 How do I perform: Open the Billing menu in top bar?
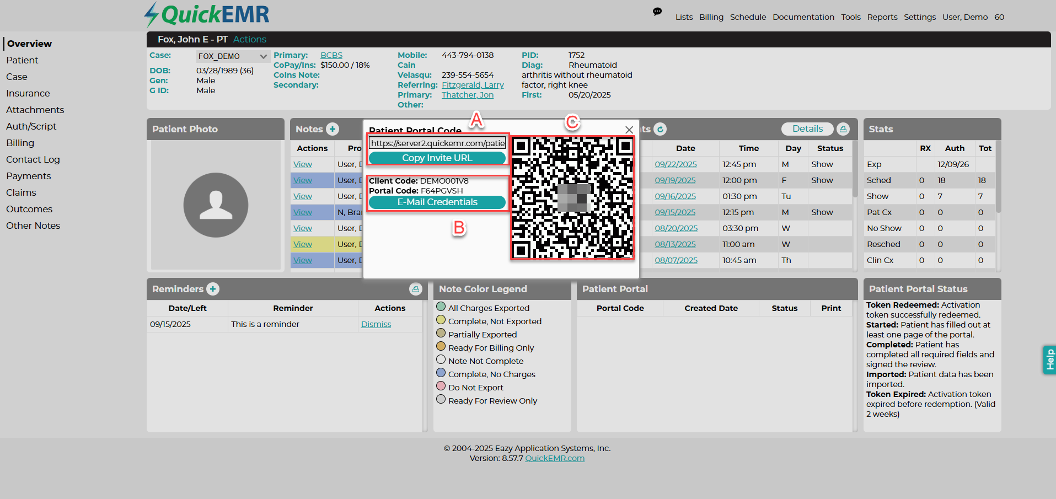pyautogui.click(x=711, y=17)
